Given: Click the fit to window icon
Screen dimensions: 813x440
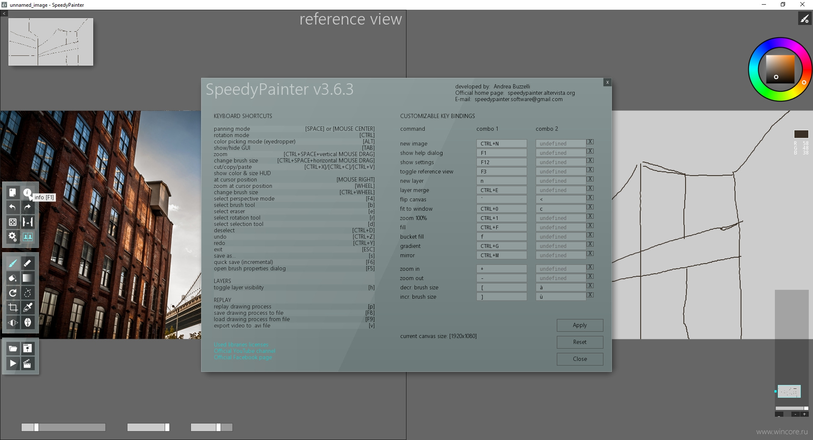Looking at the screenshot, I should tap(13, 222).
